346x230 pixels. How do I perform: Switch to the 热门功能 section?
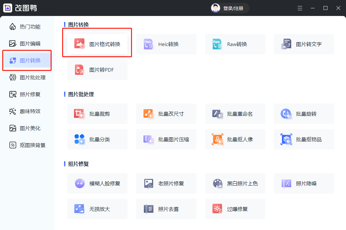click(27, 27)
